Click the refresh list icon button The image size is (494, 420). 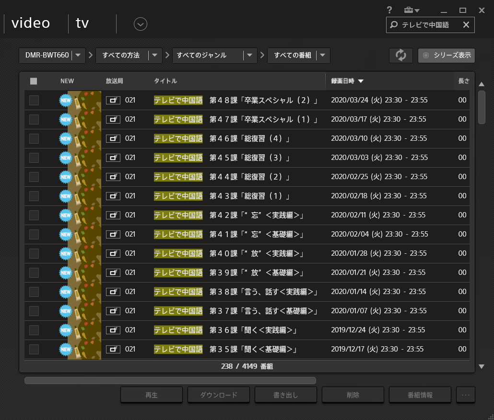coord(400,56)
